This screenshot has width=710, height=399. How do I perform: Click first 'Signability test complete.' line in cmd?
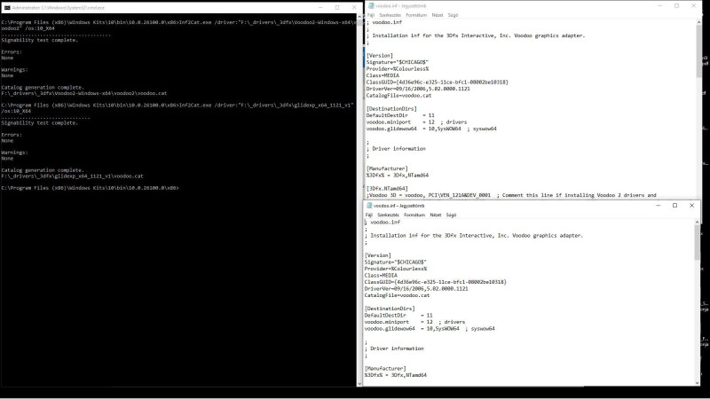click(40, 40)
